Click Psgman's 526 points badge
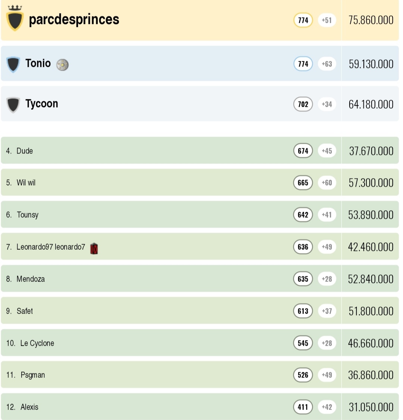 [303, 375]
